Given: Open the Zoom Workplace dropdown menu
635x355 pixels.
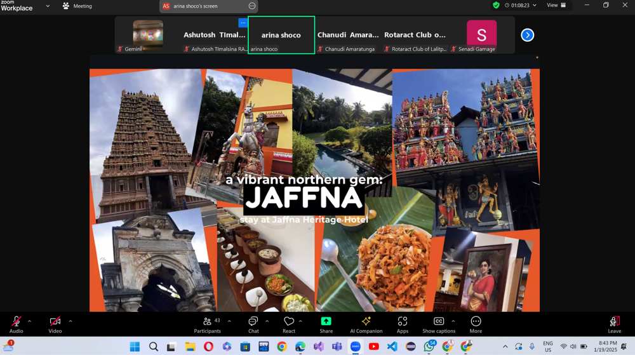Looking at the screenshot, I should point(48,6).
